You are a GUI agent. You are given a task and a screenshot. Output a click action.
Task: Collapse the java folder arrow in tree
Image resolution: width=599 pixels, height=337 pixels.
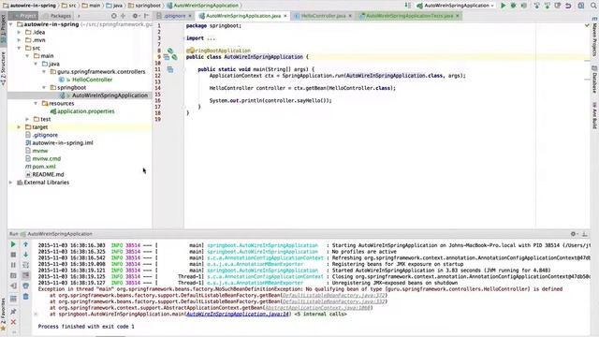36,64
